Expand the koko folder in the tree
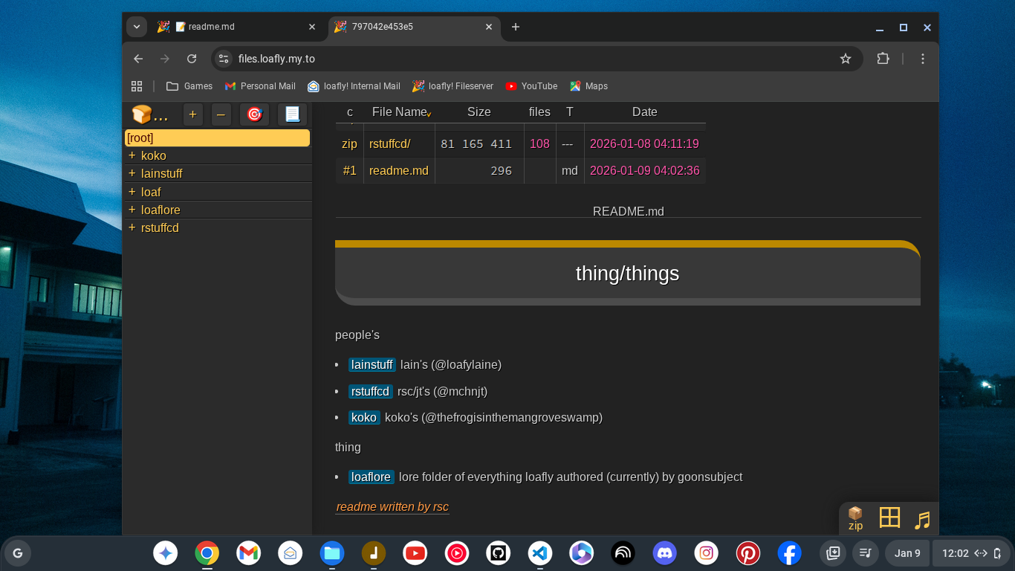The width and height of the screenshot is (1015, 571). 132,155
